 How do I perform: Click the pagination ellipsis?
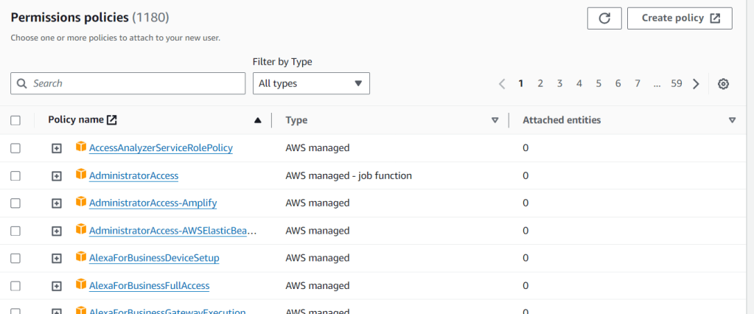point(657,84)
